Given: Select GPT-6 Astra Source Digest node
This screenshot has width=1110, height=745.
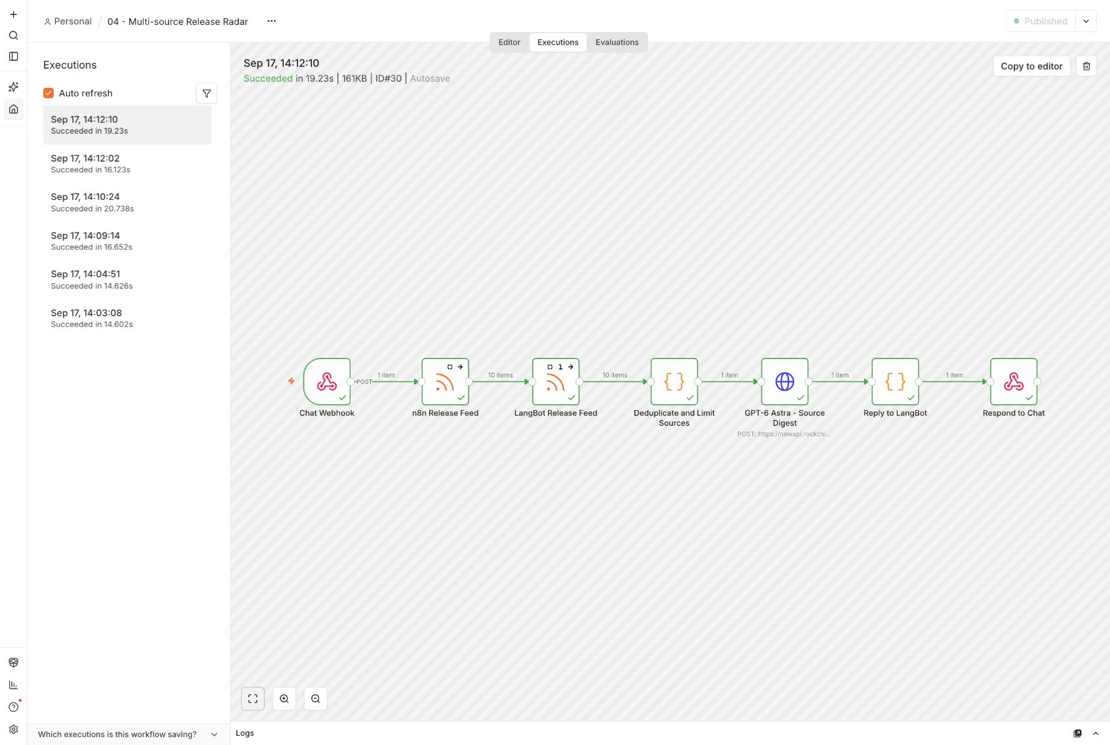Looking at the screenshot, I should (x=785, y=381).
